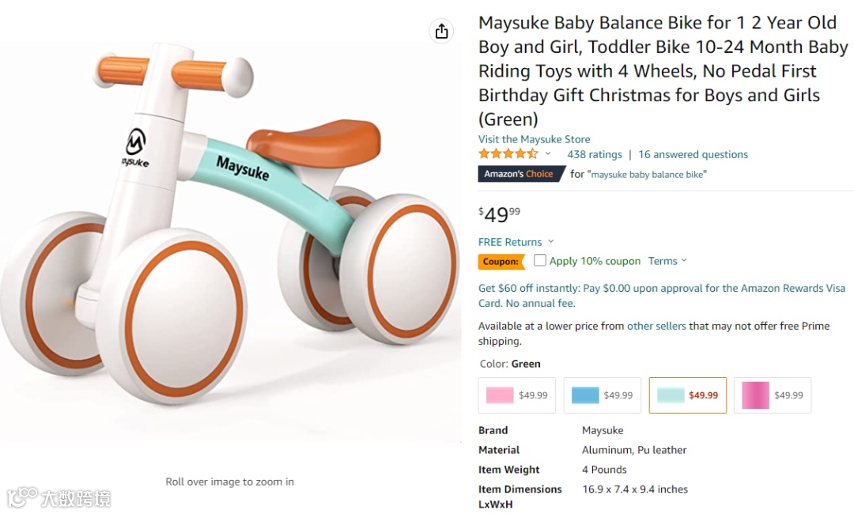Click the $49.99 product price
This screenshot has width=854, height=514.
500,214
